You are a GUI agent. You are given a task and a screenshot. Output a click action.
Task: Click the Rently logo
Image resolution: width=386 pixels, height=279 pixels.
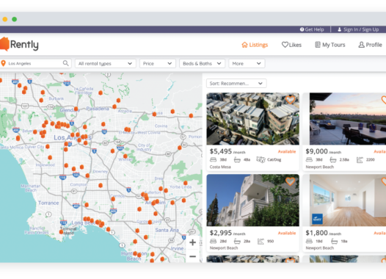tap(19, 44)
